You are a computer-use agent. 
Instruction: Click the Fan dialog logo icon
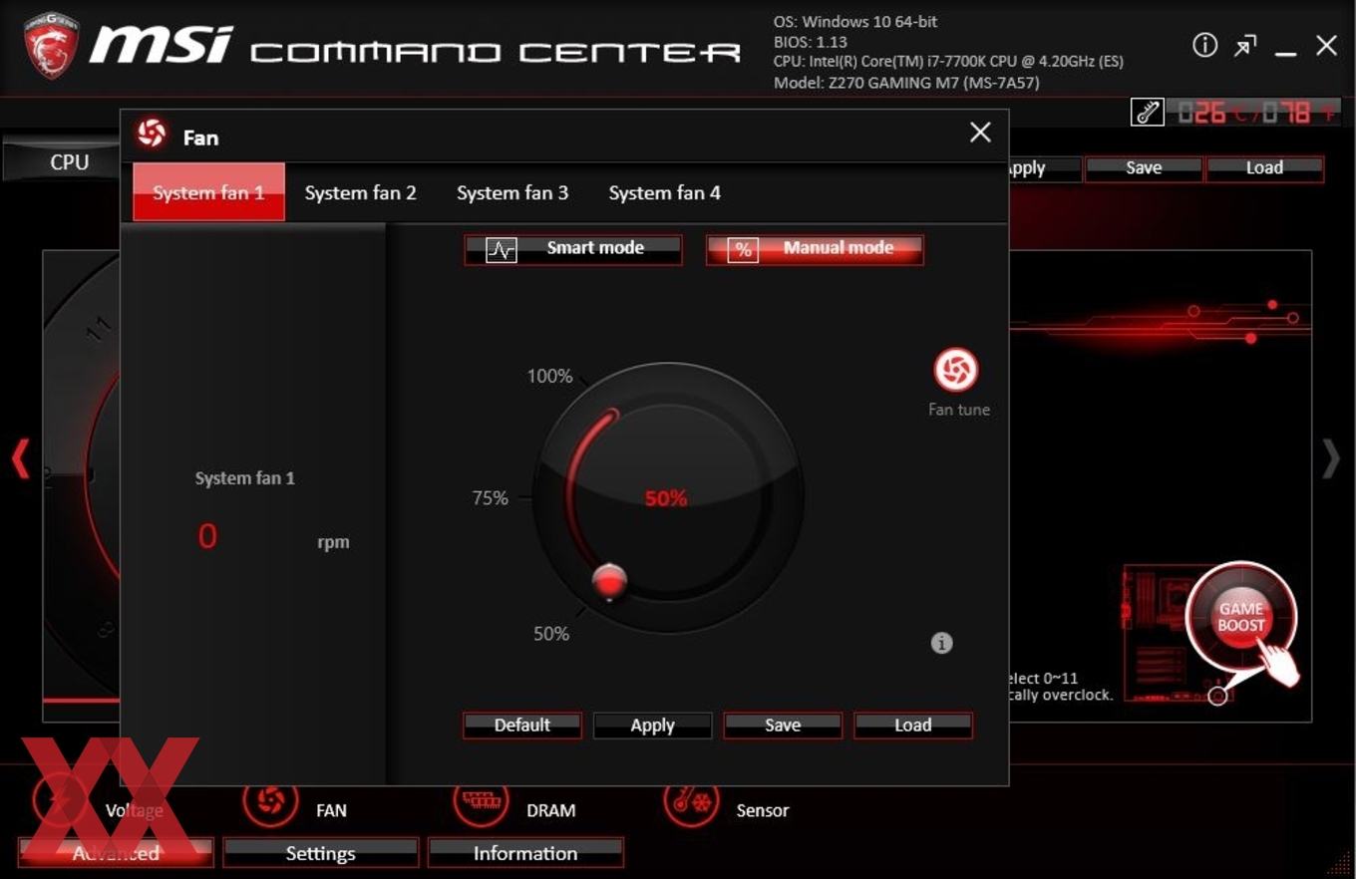(x=152, y=134)
